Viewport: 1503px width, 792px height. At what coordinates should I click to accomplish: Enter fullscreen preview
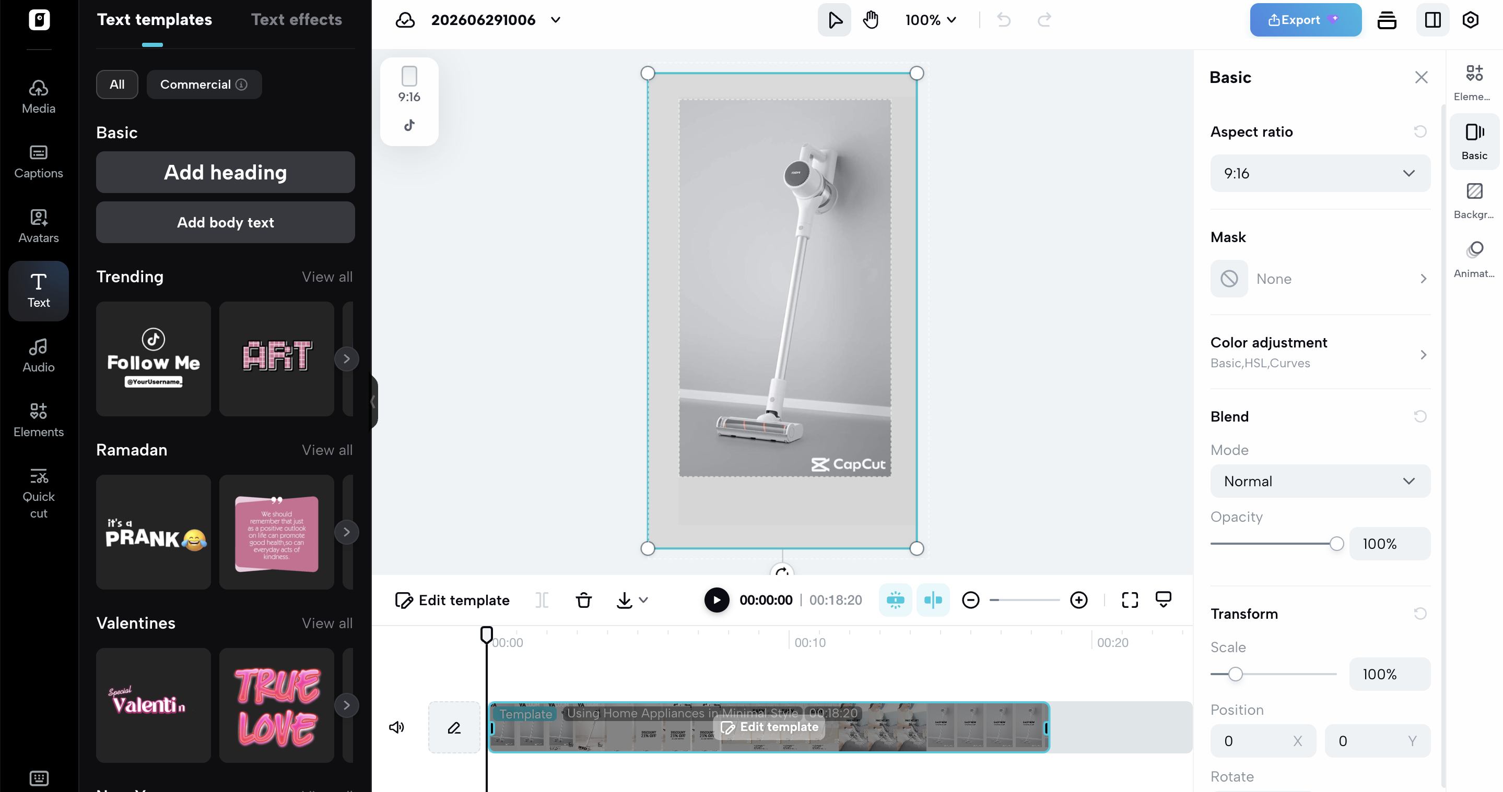(1130, 599)
